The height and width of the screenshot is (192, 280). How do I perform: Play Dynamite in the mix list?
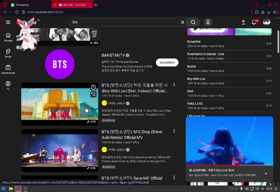click(x=229, y=44)
